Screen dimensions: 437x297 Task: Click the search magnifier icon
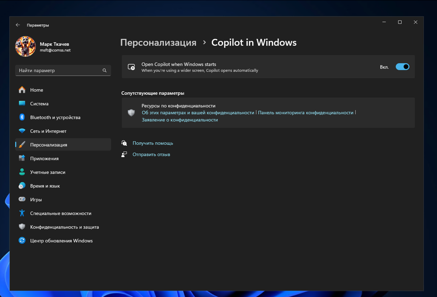click(105, 71)
